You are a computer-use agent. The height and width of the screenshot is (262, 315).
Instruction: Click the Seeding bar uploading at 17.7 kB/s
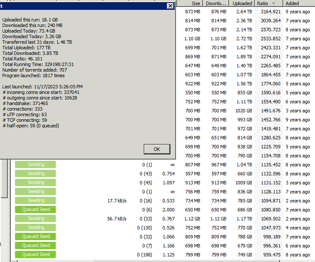point(36,201)
